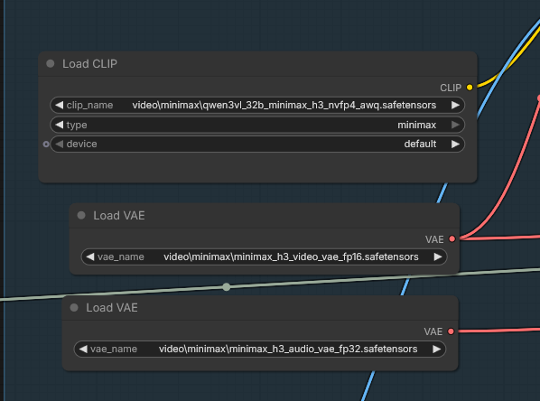The width and height of the screenshot is (540, 401).
Task: Click VAE output socket of audio VAE node
Action: point(451,331)
